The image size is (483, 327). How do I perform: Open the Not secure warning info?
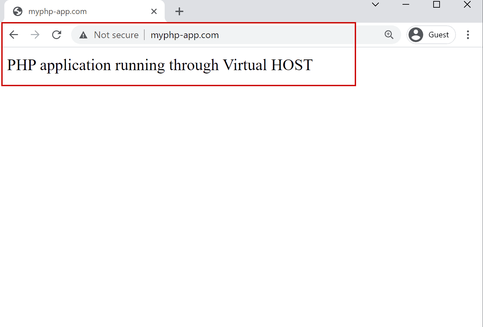point(109,35)
